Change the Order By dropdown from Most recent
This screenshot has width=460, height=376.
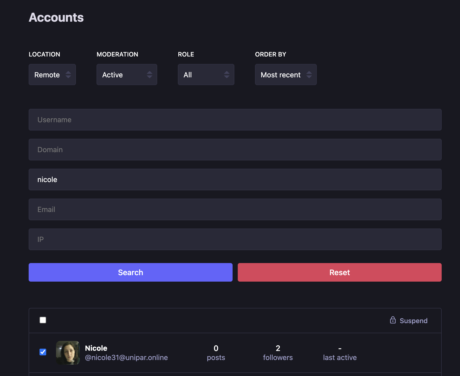pos(286,75)
